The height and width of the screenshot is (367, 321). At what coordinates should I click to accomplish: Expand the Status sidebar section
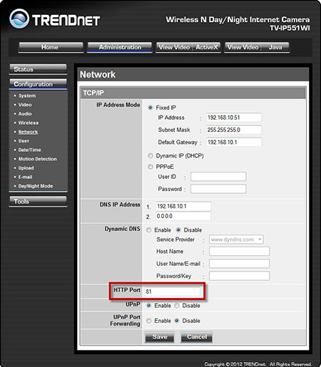pyautogui.click(x=38, y=69)
